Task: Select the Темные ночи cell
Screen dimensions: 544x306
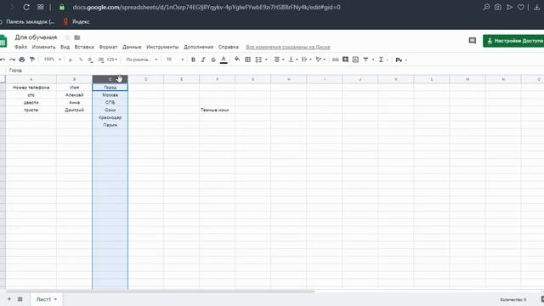Action: (218, 110)
